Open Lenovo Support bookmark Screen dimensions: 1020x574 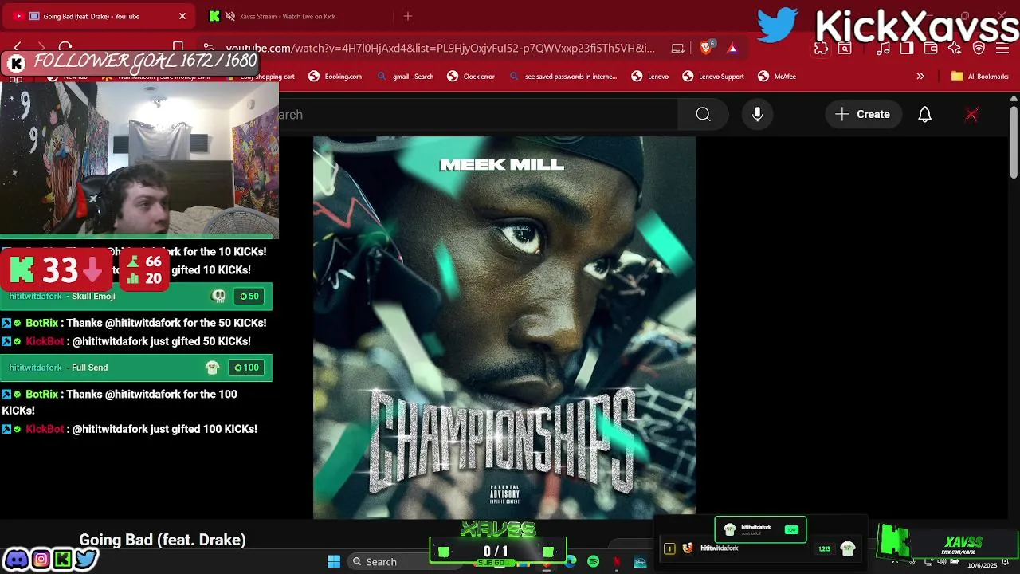[x=713, y=77]
